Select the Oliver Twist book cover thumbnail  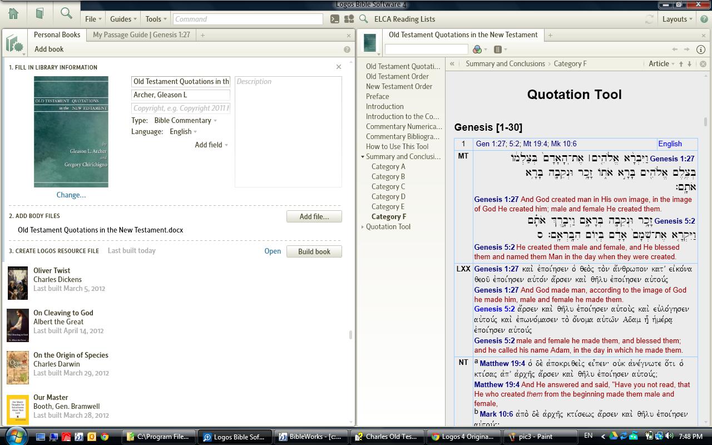click(x=17, y=283)
